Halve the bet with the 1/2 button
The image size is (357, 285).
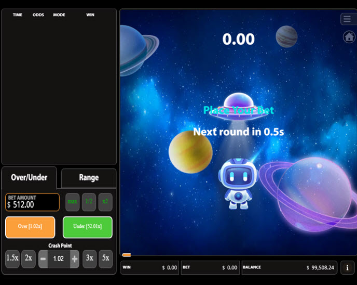pyautogui.click(x=89, y=202)
